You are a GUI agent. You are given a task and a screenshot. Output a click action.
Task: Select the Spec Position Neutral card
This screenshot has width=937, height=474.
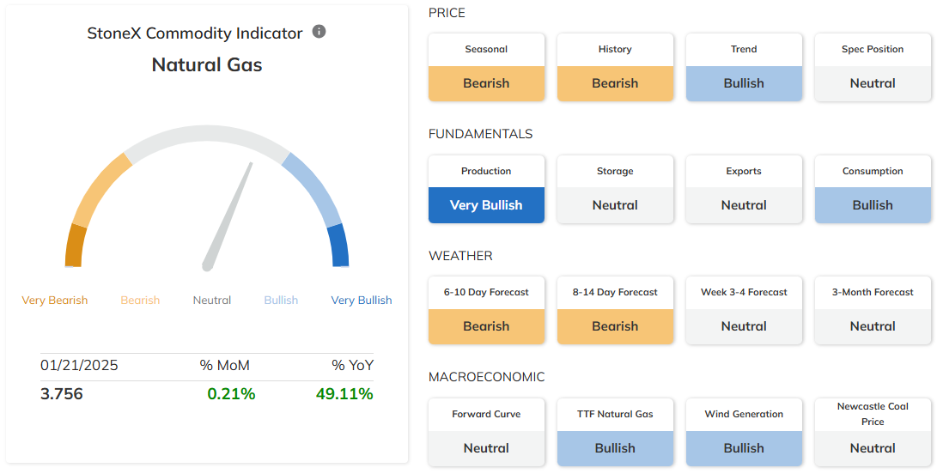[873, 67]
